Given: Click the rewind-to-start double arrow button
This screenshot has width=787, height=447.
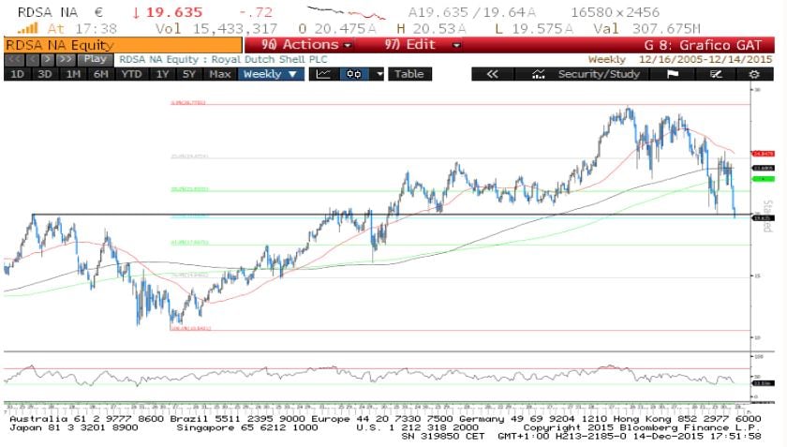Looking at the screenshot, I should (14, 60).
